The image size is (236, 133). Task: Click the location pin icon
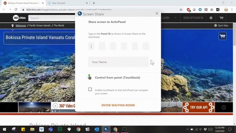point(13,25)
